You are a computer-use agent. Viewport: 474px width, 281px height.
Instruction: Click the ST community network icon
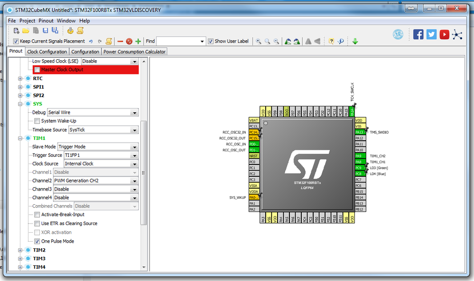pyautogui.click(x=457, y=35)
